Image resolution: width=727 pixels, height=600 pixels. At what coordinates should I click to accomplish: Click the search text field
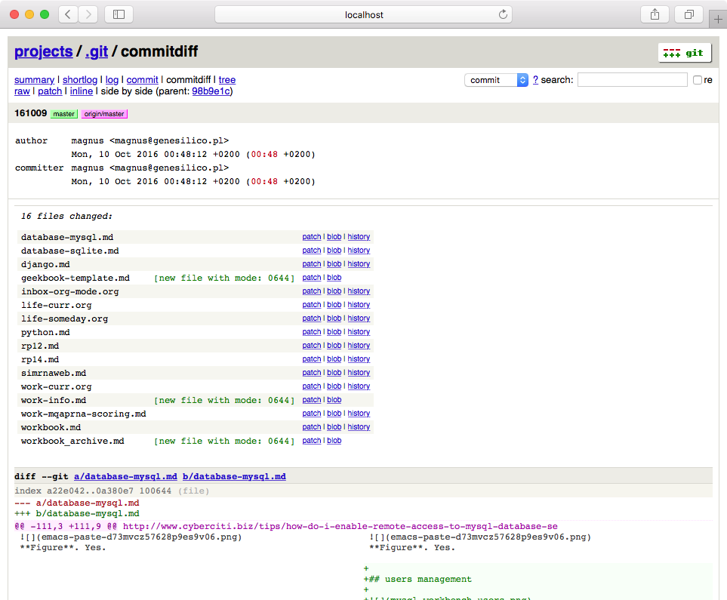[632, 80]
